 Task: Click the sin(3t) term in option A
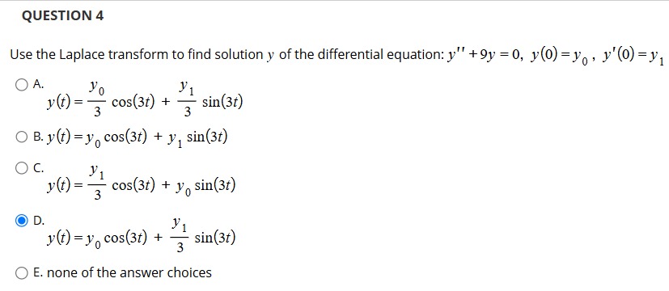[x=222, y=102]
